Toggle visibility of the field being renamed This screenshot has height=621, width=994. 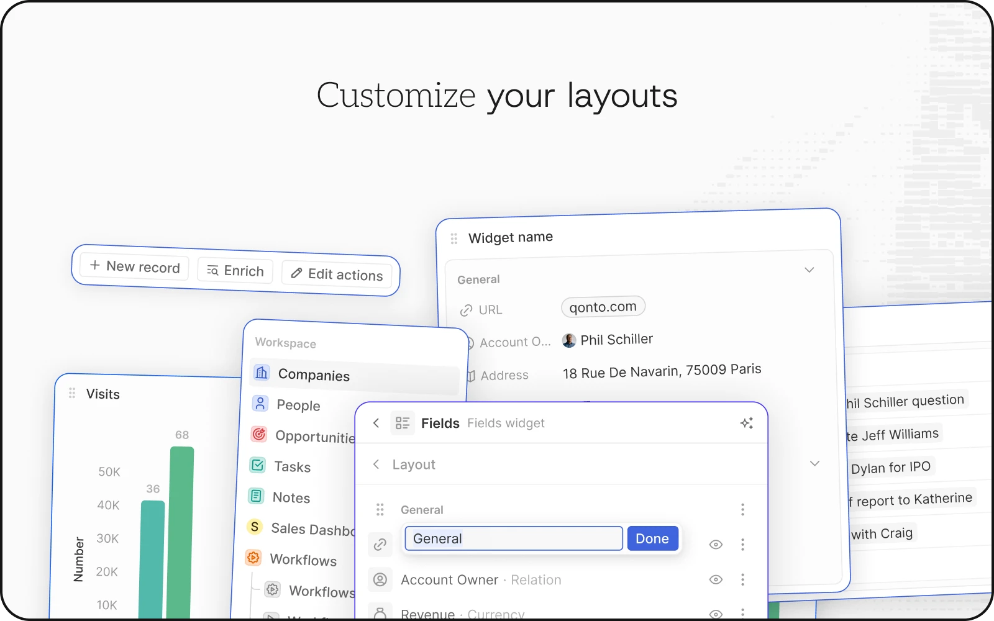pyautogui.click(x=716, y=545)
